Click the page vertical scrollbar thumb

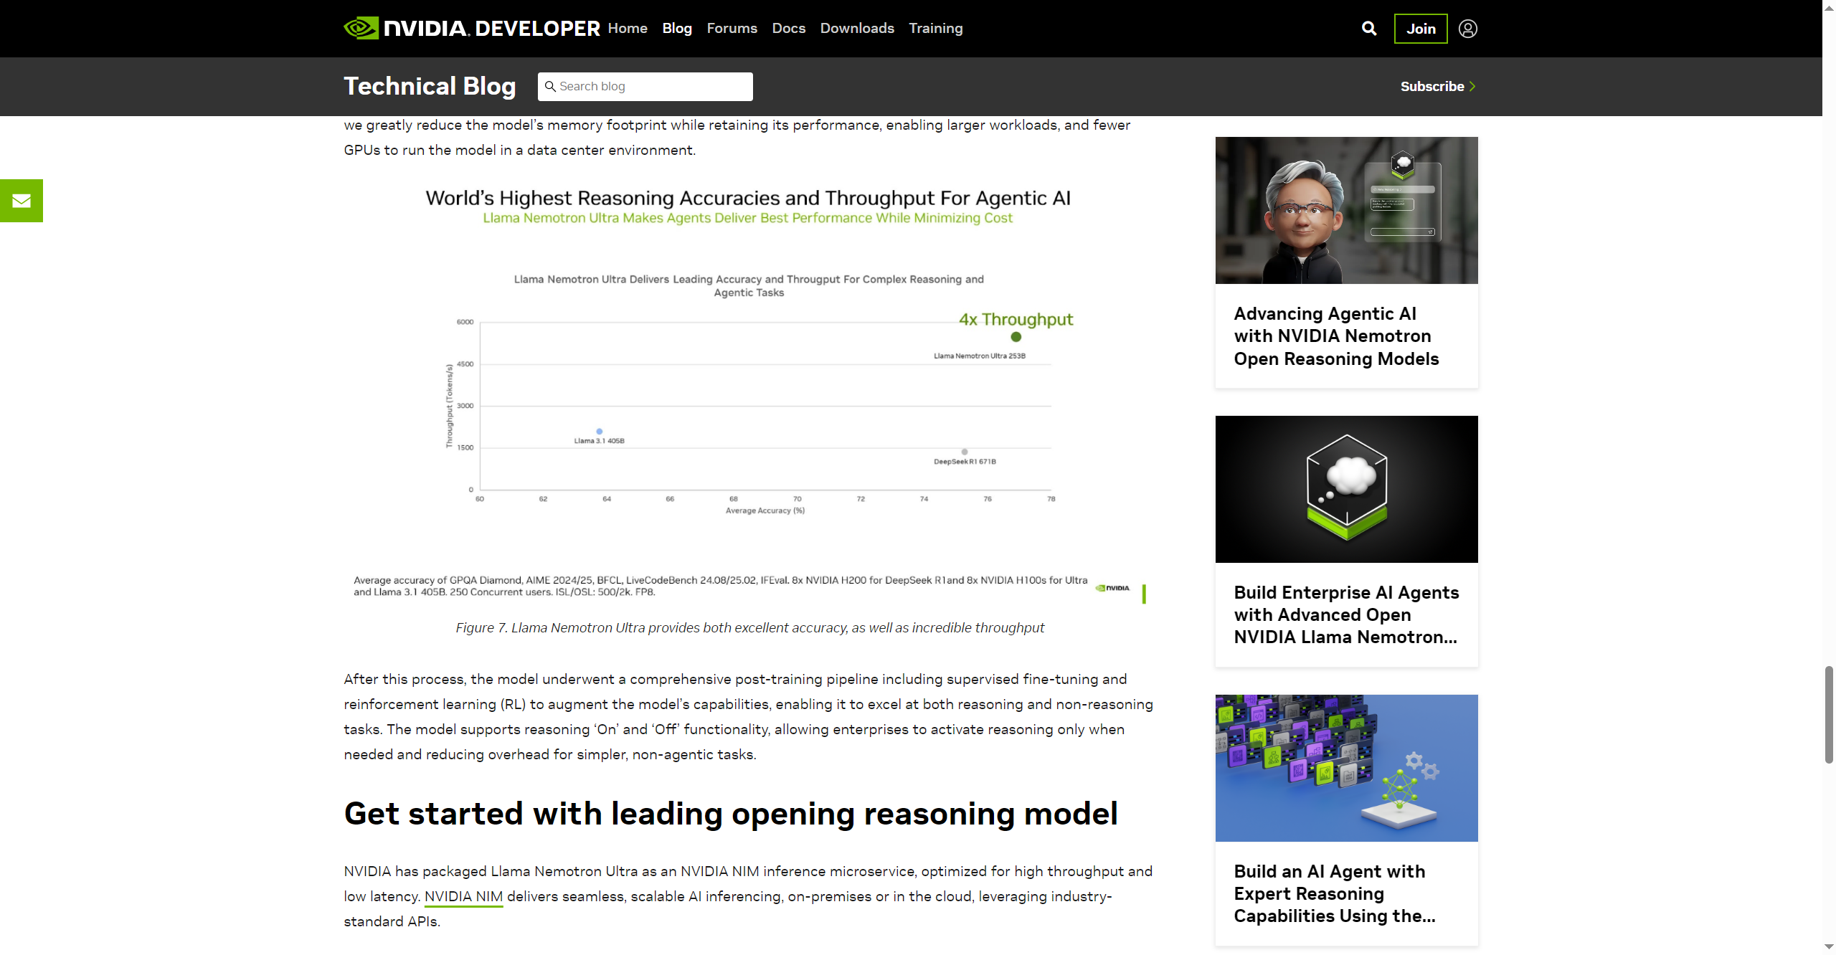1829,713
